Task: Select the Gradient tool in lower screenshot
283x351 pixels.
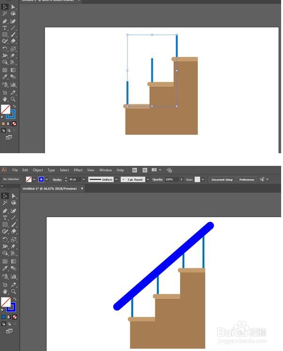Action: pos(14,261)
